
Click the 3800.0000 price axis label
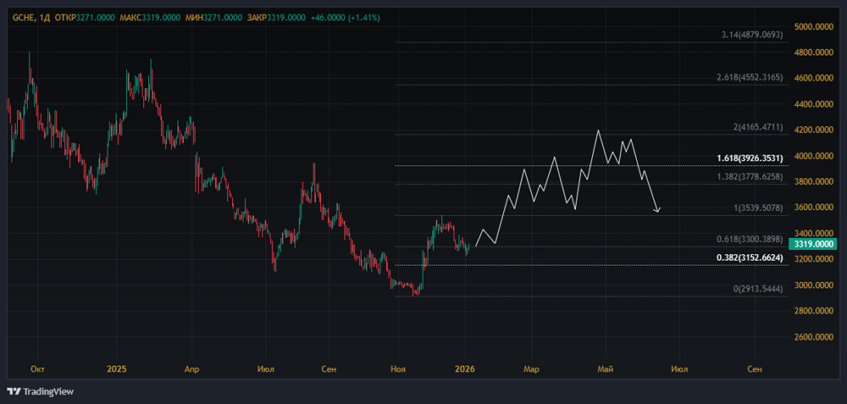pos(813,182)
